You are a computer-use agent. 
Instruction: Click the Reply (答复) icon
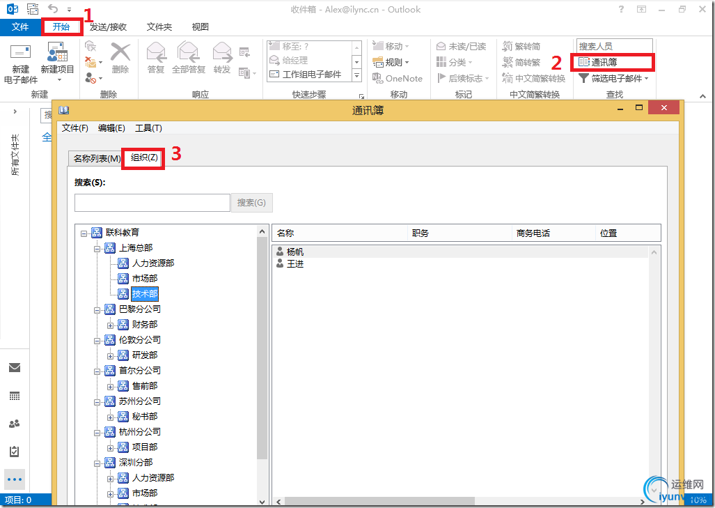[156, 53]
